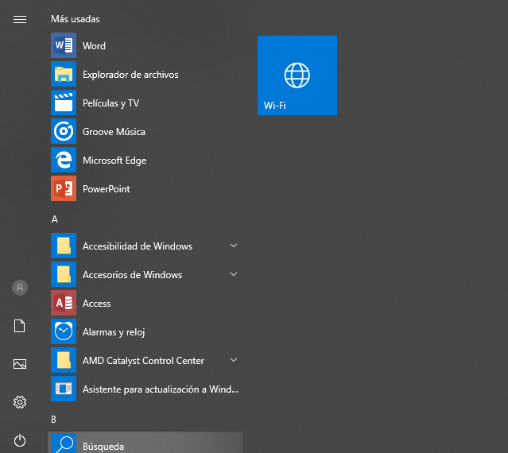The height and width of the screenshot is (453, 508).
Task: Click the Búsqueda magnifier icon
Action: [x=64, y=443]
